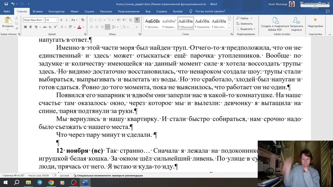Expand the Найти (Find) dropdown arrow
This screenshot has width=333, height=187.
click(x=251, y=18)
